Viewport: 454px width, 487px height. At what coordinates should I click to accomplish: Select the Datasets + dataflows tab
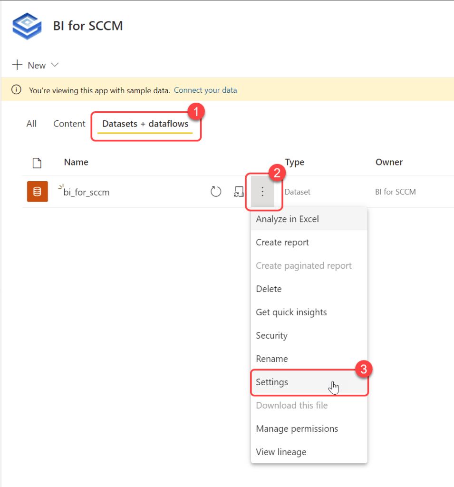tap(145, 124)
